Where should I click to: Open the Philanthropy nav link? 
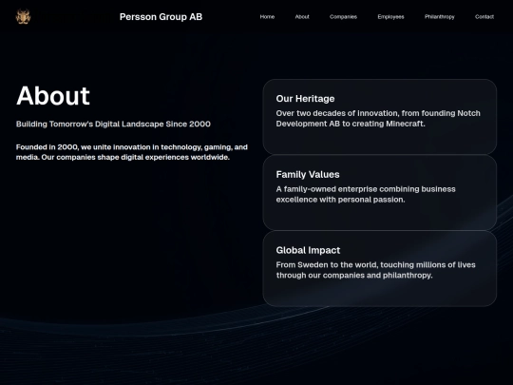pyautogui.click(x=440, y=17)
